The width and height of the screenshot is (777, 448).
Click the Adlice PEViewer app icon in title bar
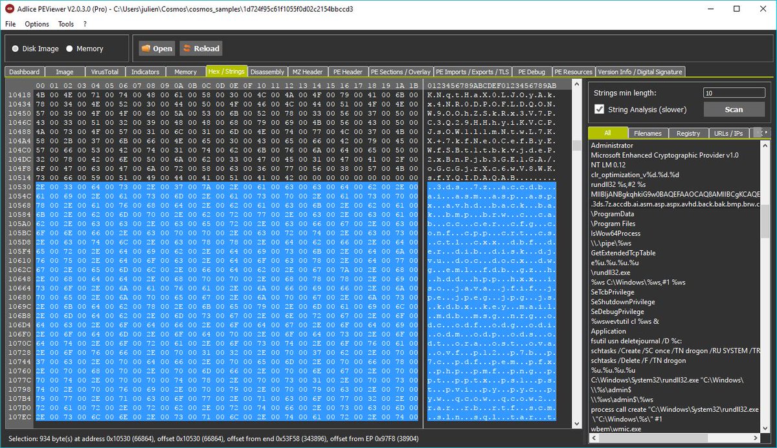[8, 9]
